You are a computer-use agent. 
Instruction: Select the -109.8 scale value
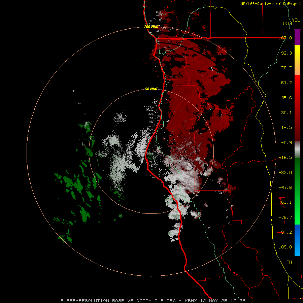click(x=284, y=247)
